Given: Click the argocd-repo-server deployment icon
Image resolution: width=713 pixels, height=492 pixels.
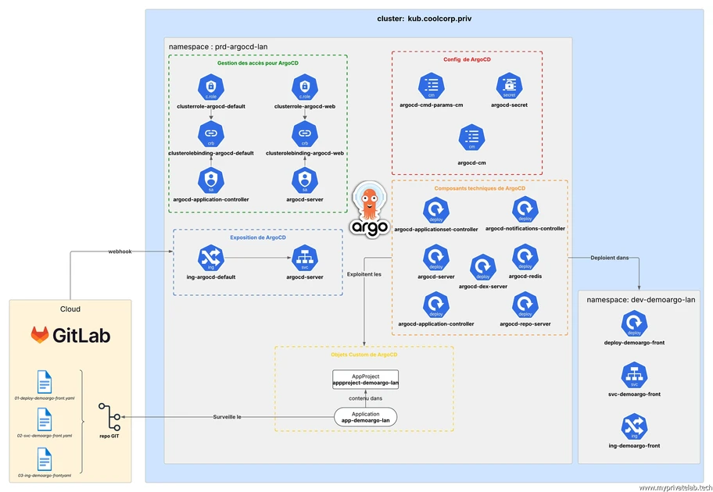Looking at the screenshot, I should 525,305.
